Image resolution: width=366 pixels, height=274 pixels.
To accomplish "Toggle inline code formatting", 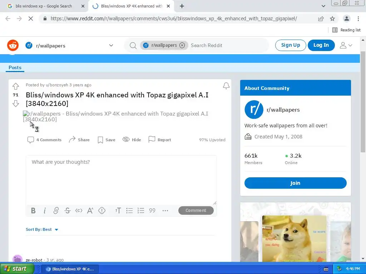I will (79, 210).
